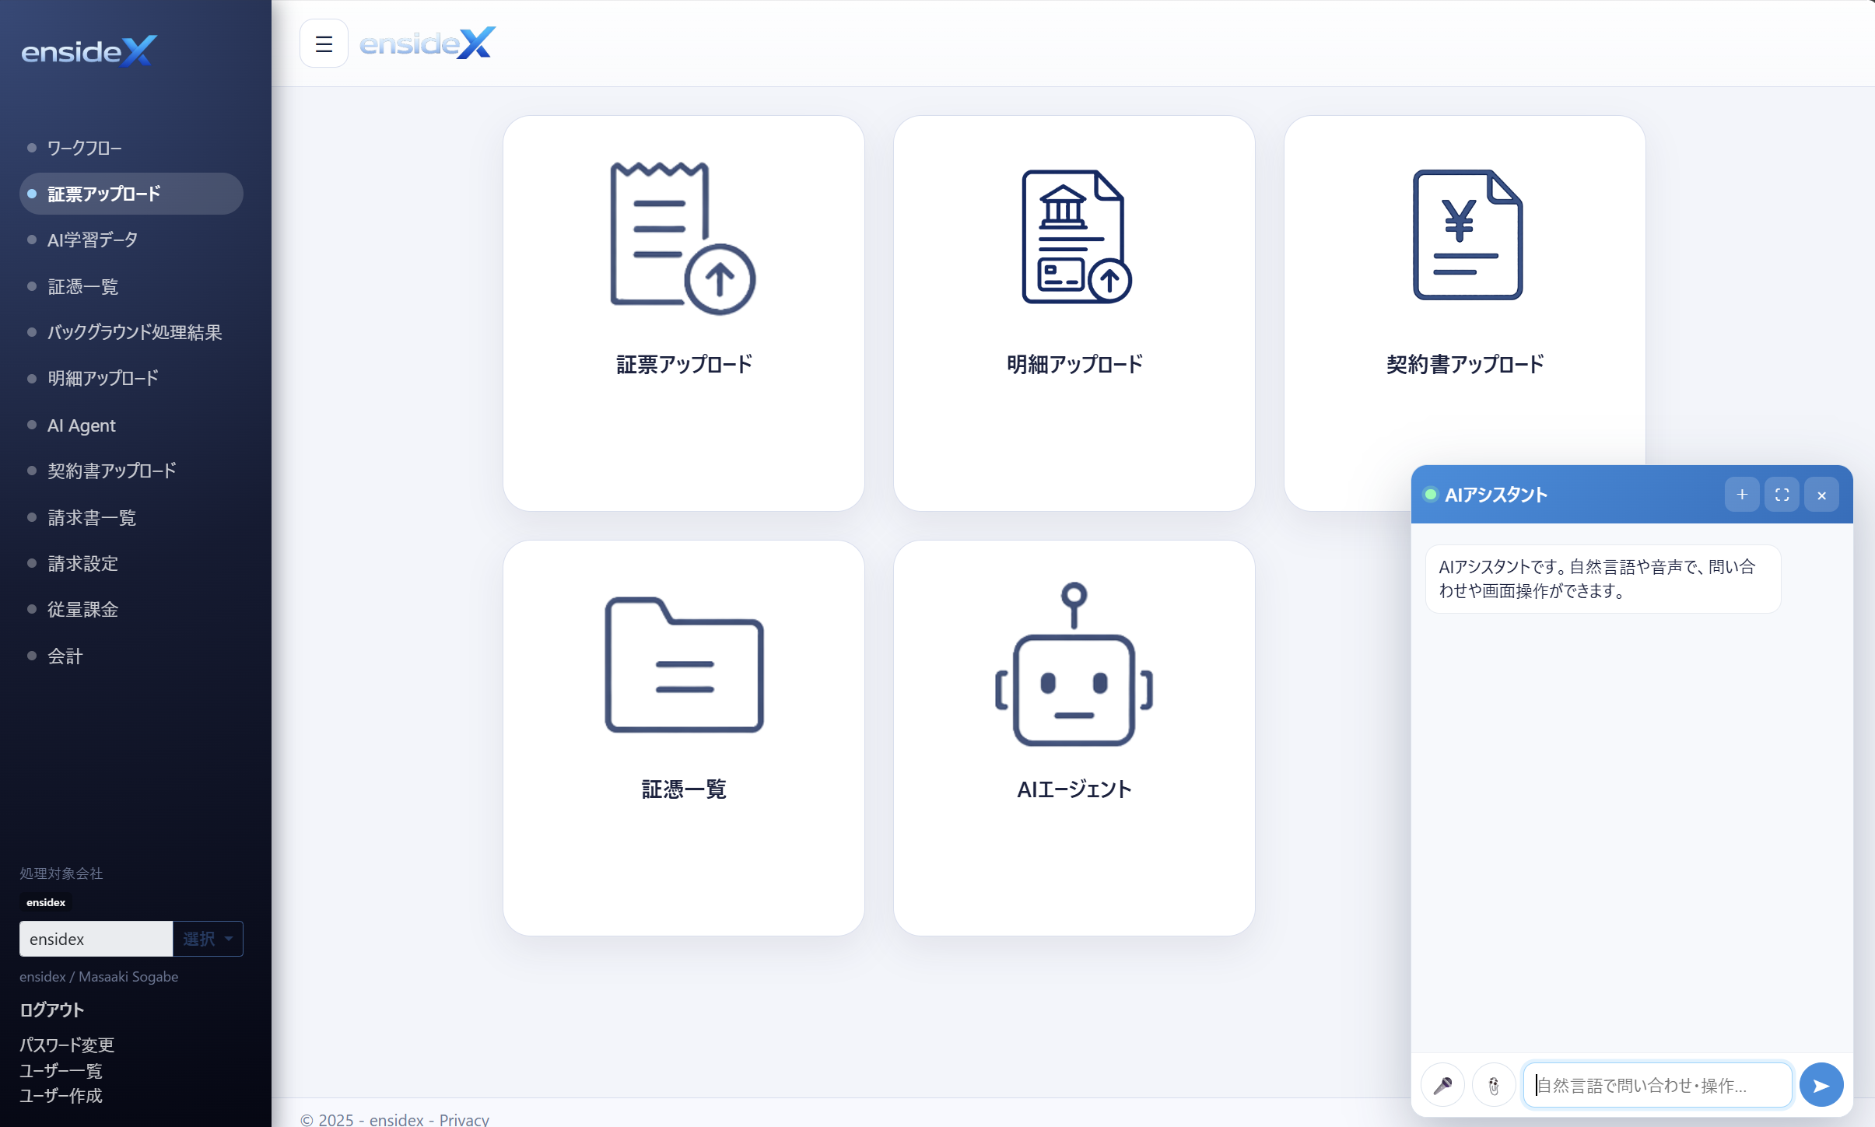Open the 証憑一覧 folder card icon

point(684,664)
